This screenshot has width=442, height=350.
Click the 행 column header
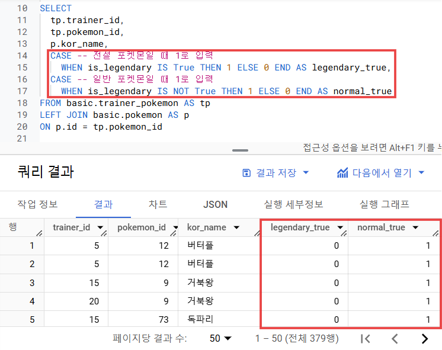click(13, 227)
